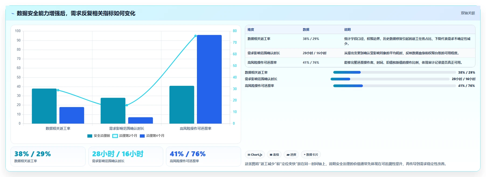Click the 进度 tag chip

291,155
